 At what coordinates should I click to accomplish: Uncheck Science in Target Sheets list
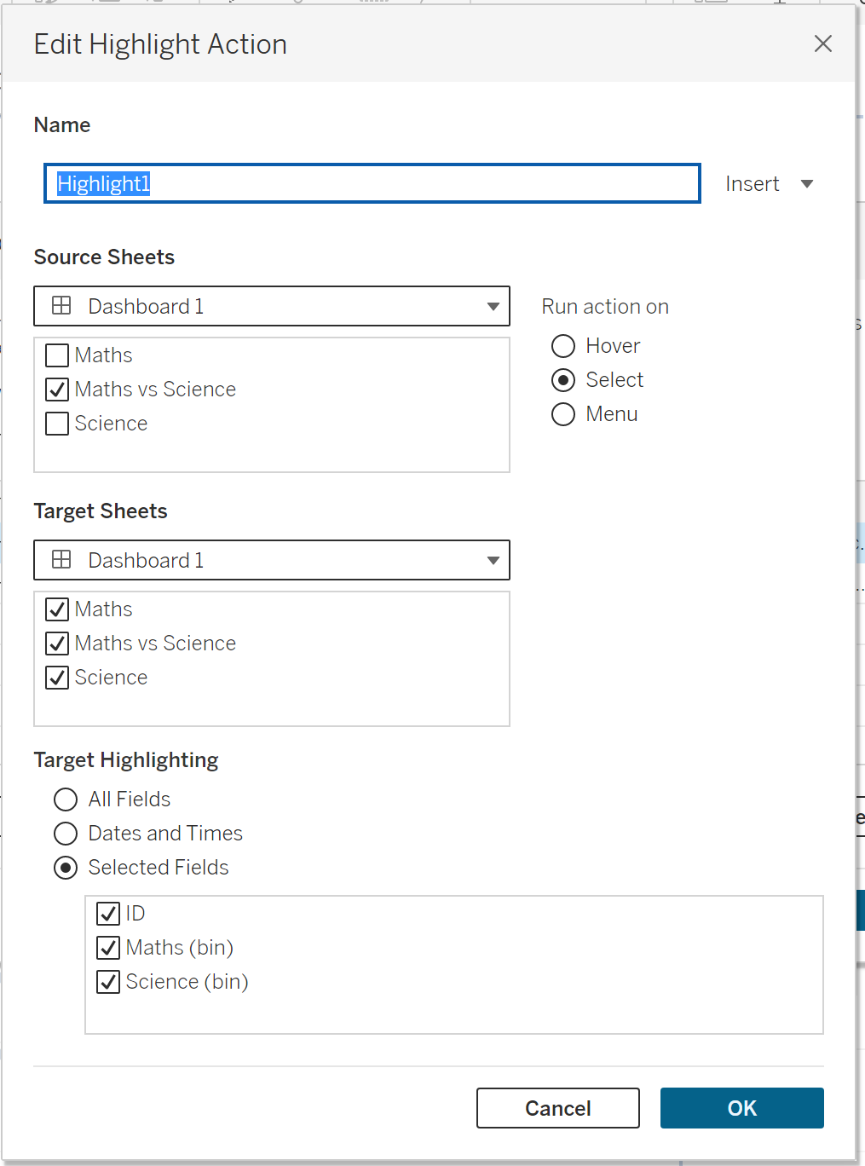57,678
